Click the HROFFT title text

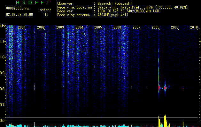pyautogui.click(x=33, y=3)
